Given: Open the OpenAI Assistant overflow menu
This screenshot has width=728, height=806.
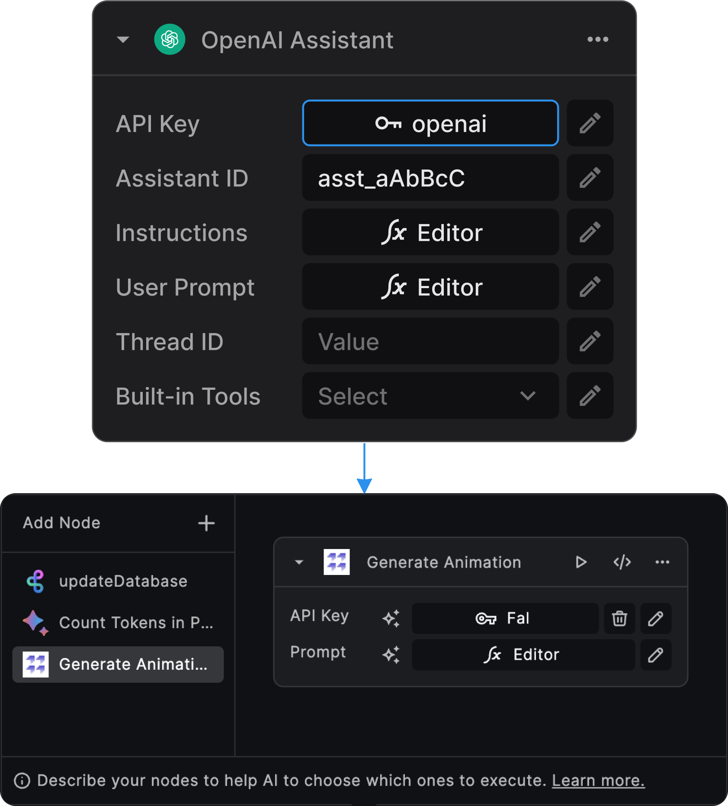Looking at the screenshot, I should (x=597, y=39).
